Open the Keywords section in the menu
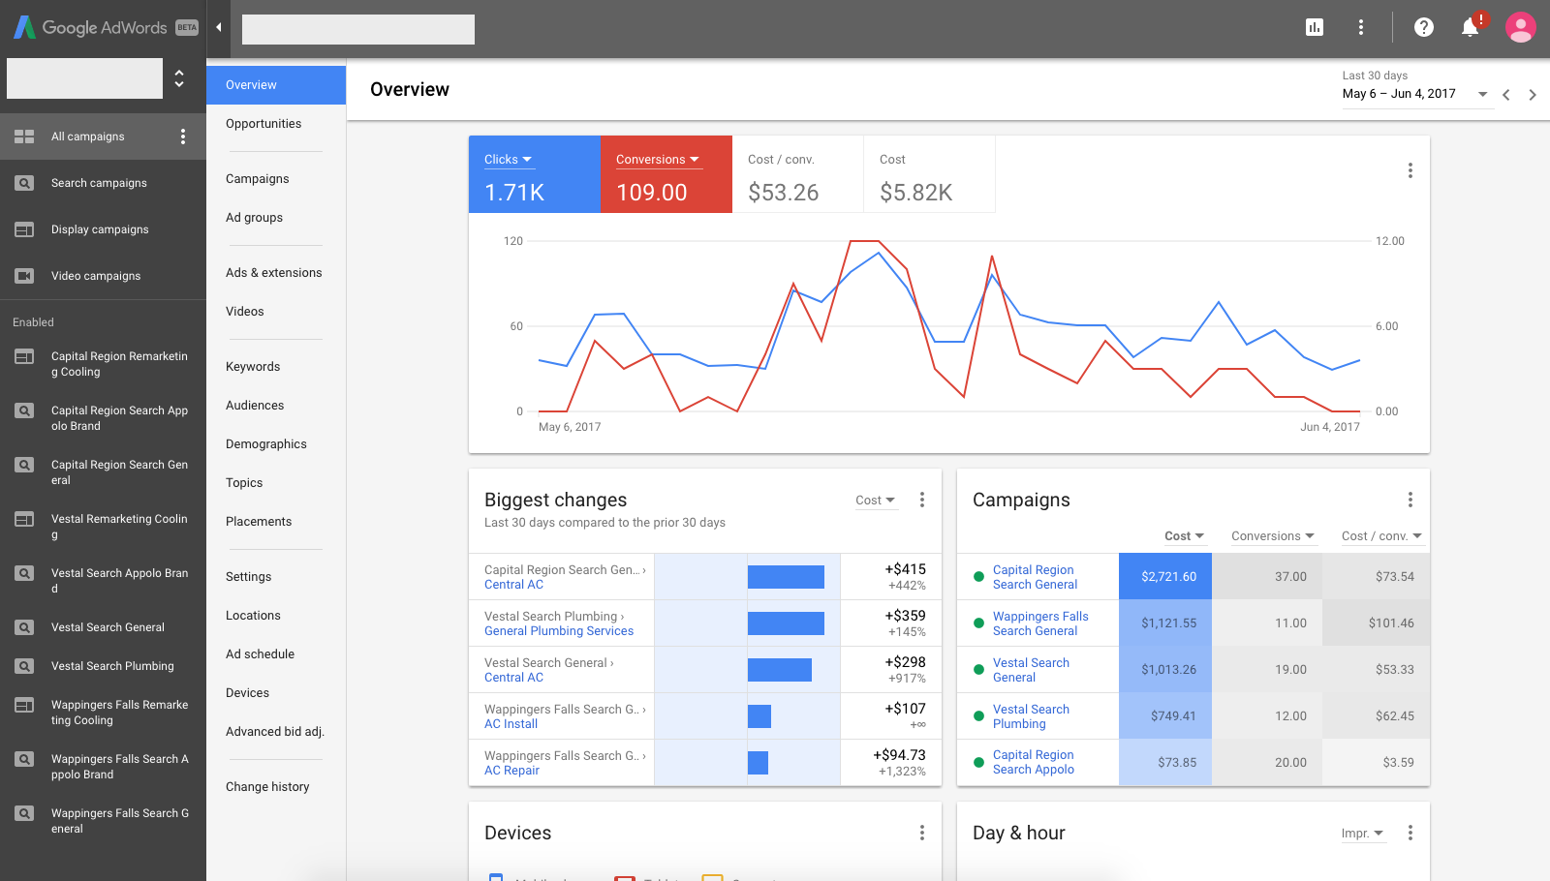 coord(252,366)
